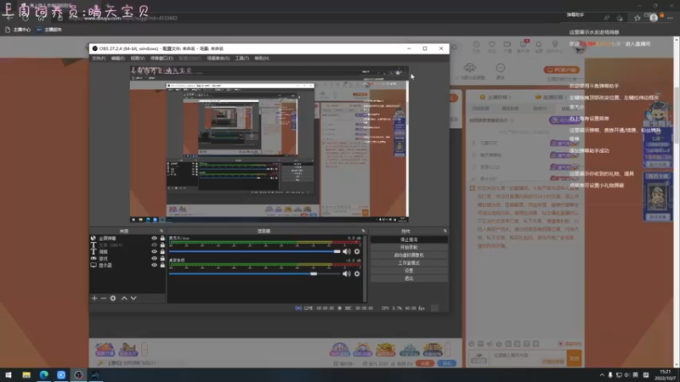Open the 停靠窗口(D) menu in OBS

pyautogui.click(x=161, y=58)
